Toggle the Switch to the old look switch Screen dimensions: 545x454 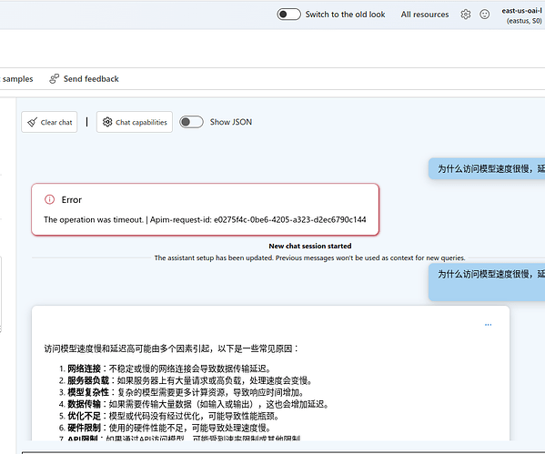click(288, 15)
